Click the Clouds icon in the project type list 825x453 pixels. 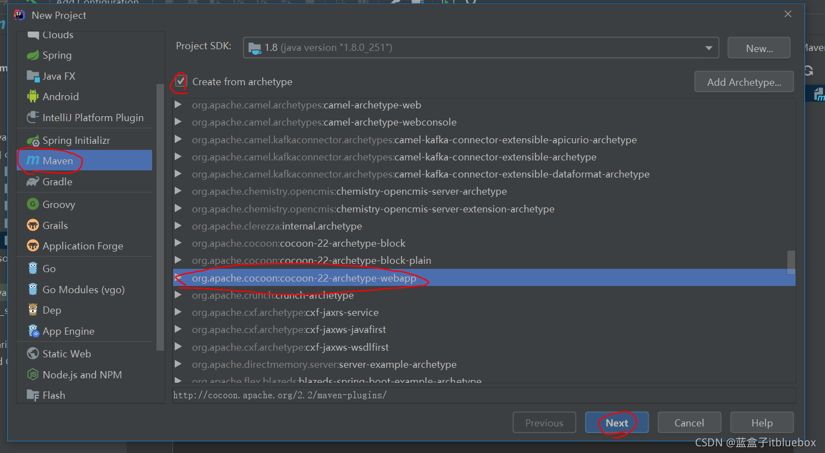coord(33,35)
